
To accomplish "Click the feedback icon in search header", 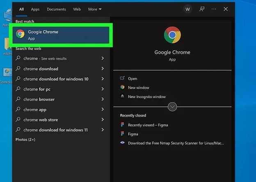I will pos(202,9).
